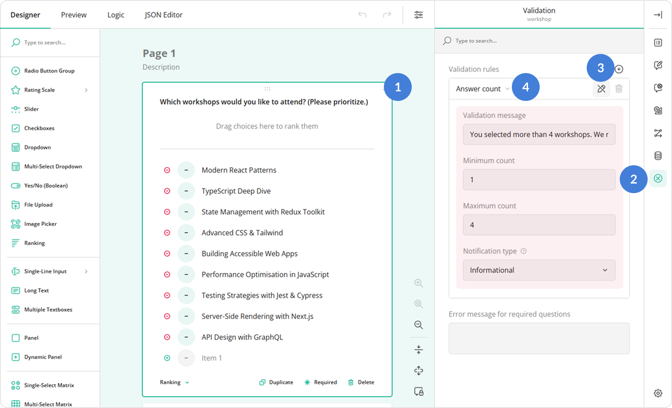Click the lock questions icon below the zoom controls
Viewport: 672px width, 408px height.
pyautogui.click(x=418, y=391)
